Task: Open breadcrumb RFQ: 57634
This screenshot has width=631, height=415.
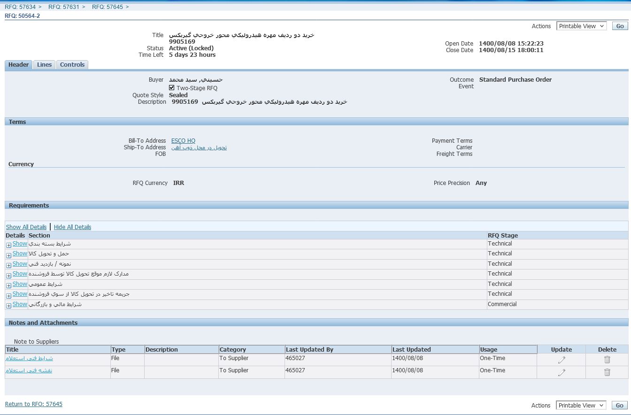Action: pos(20,7)
